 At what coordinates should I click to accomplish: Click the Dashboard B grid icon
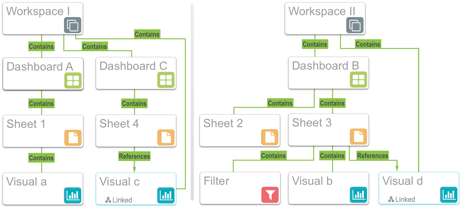(358, 80)
